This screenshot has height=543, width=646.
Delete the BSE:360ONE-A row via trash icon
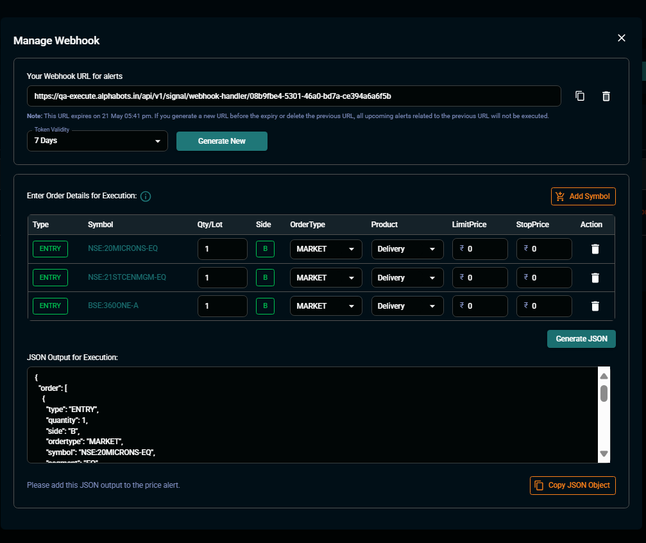point(595,306)
